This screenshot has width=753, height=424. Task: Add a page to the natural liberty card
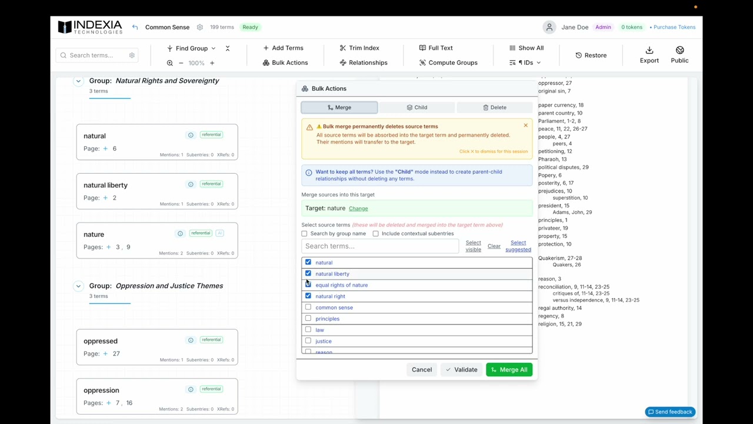pyautogui.click(x=105, y=198)
